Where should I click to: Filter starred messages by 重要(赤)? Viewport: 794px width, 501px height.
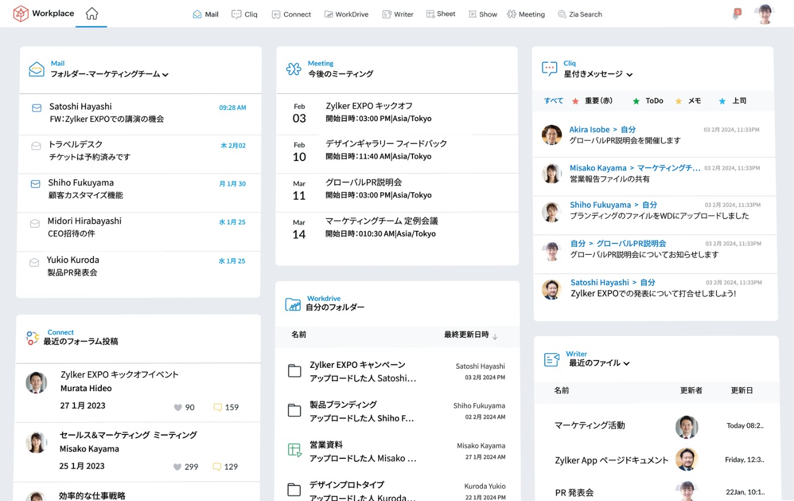592,101
